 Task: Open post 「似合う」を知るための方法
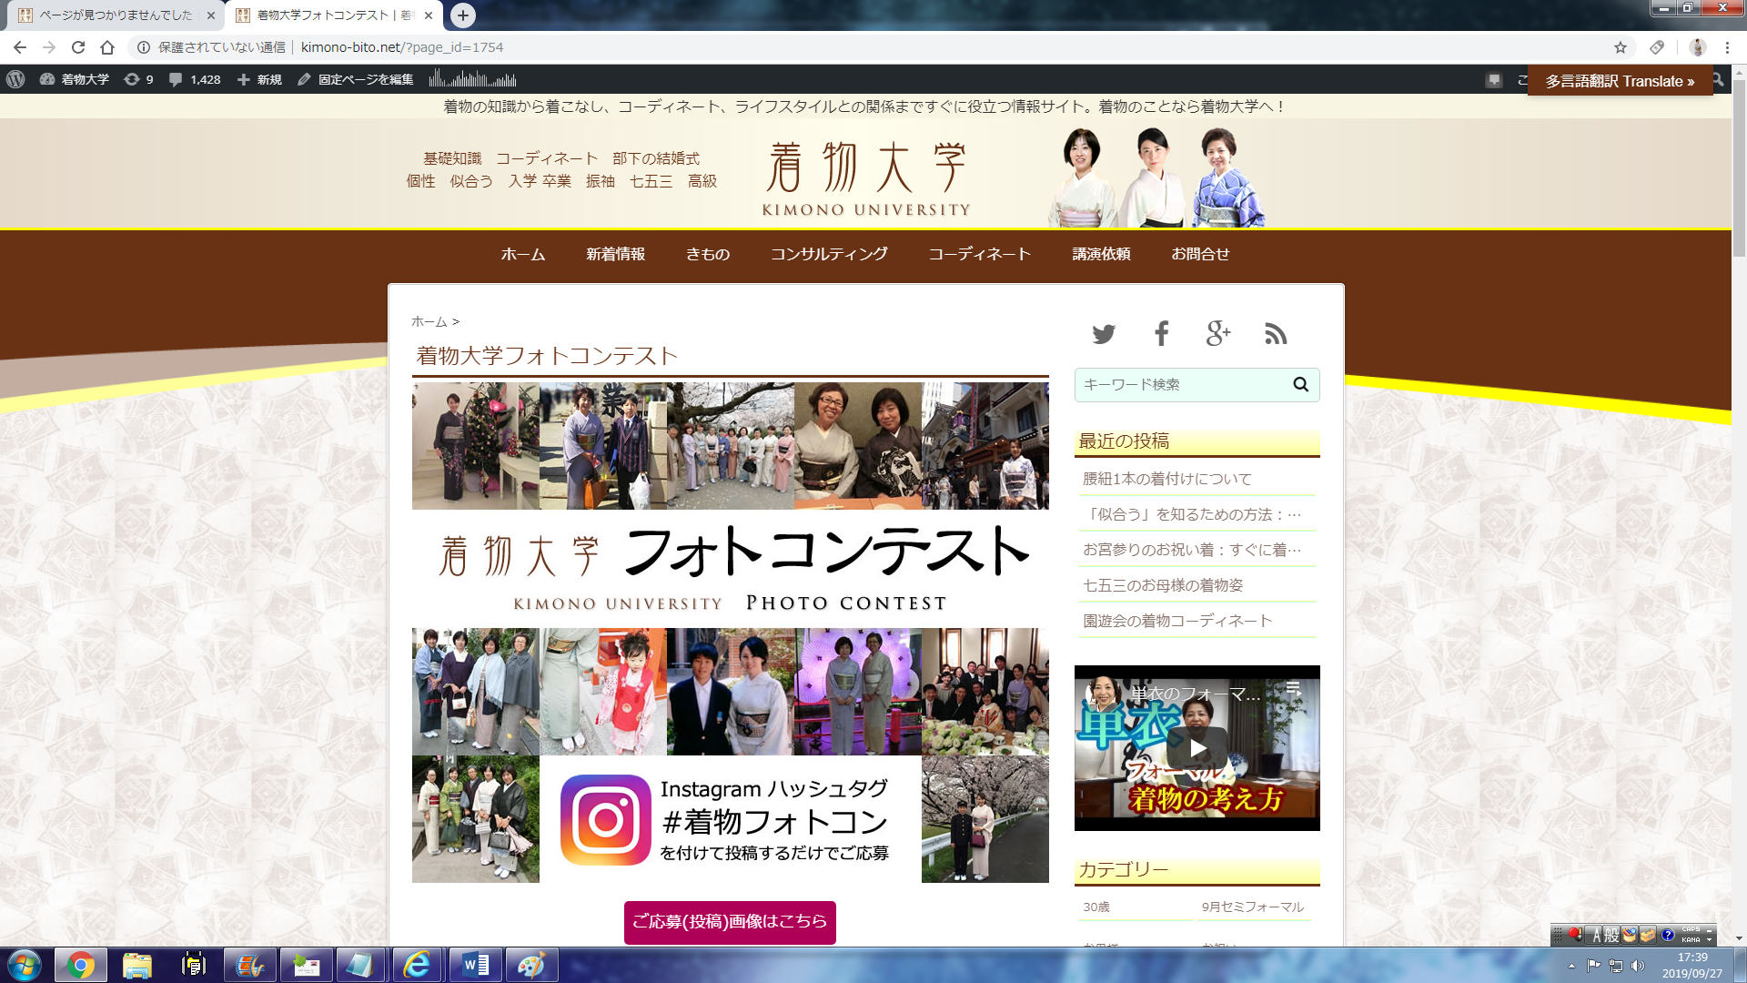1192,514
